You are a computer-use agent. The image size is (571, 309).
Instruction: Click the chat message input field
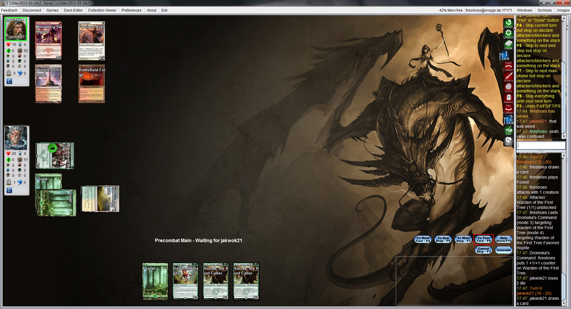541,145
